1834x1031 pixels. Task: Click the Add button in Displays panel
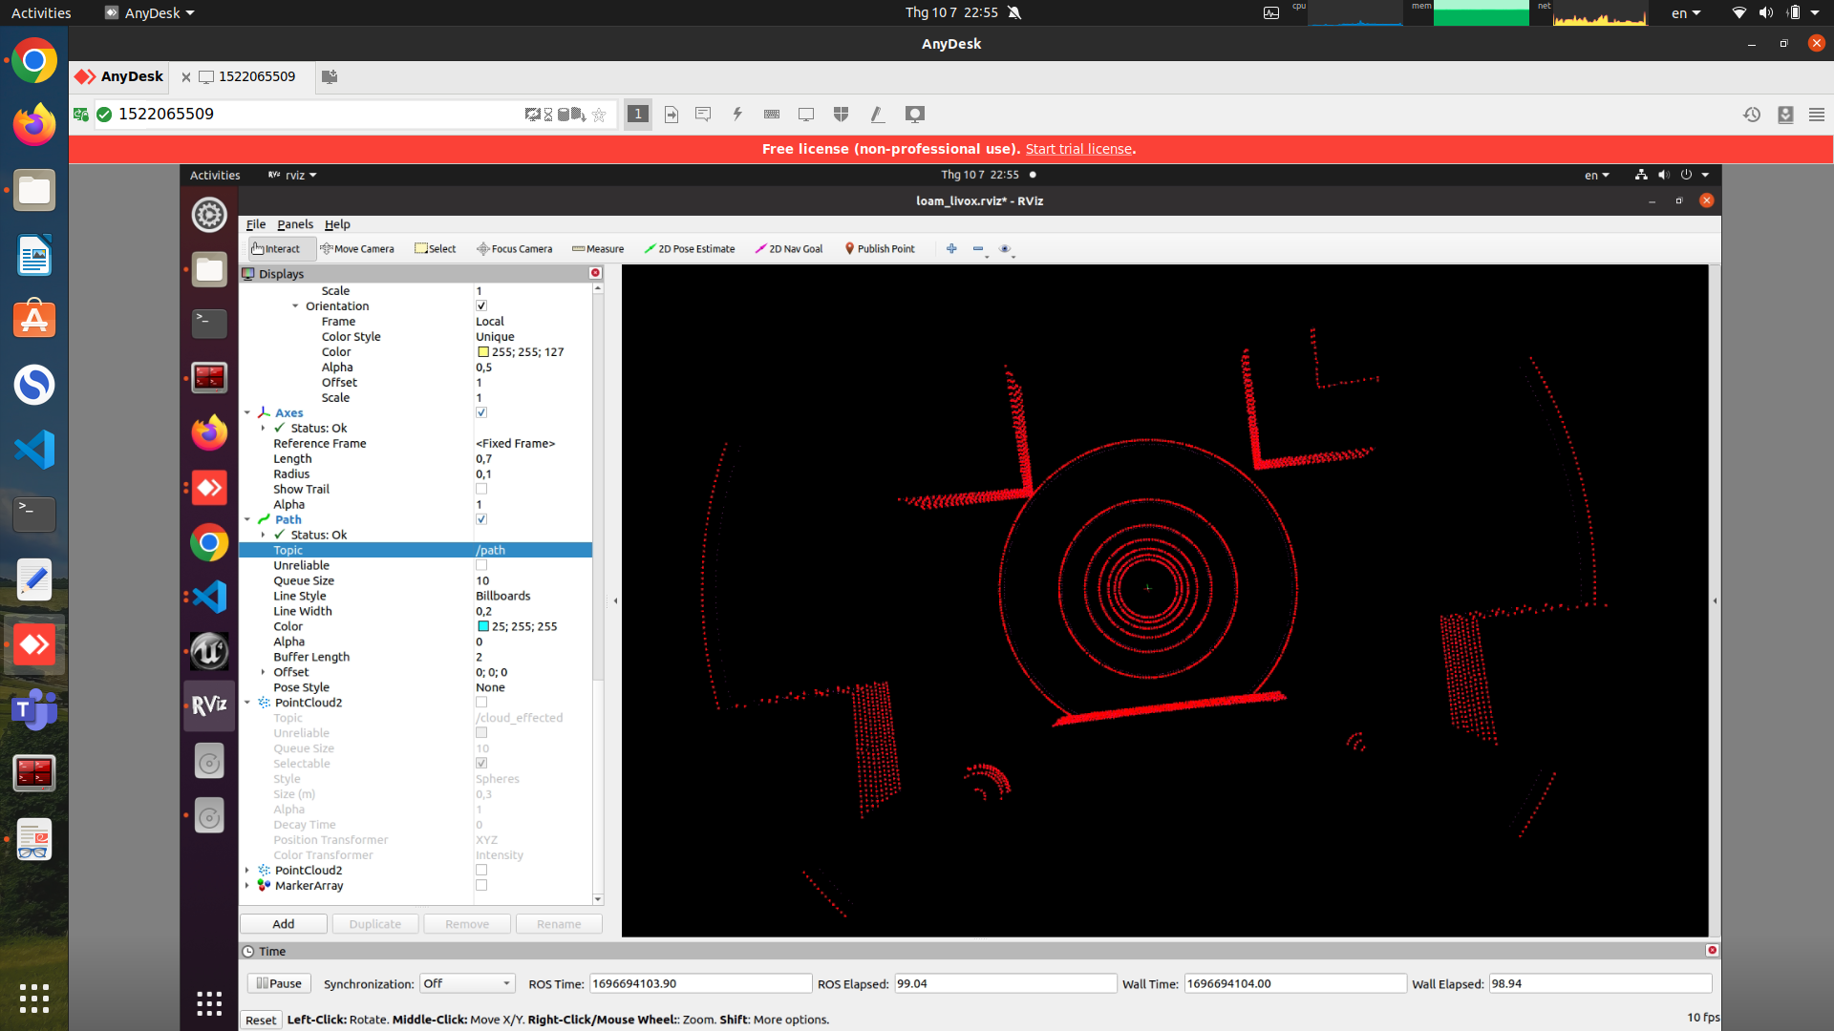283,923
